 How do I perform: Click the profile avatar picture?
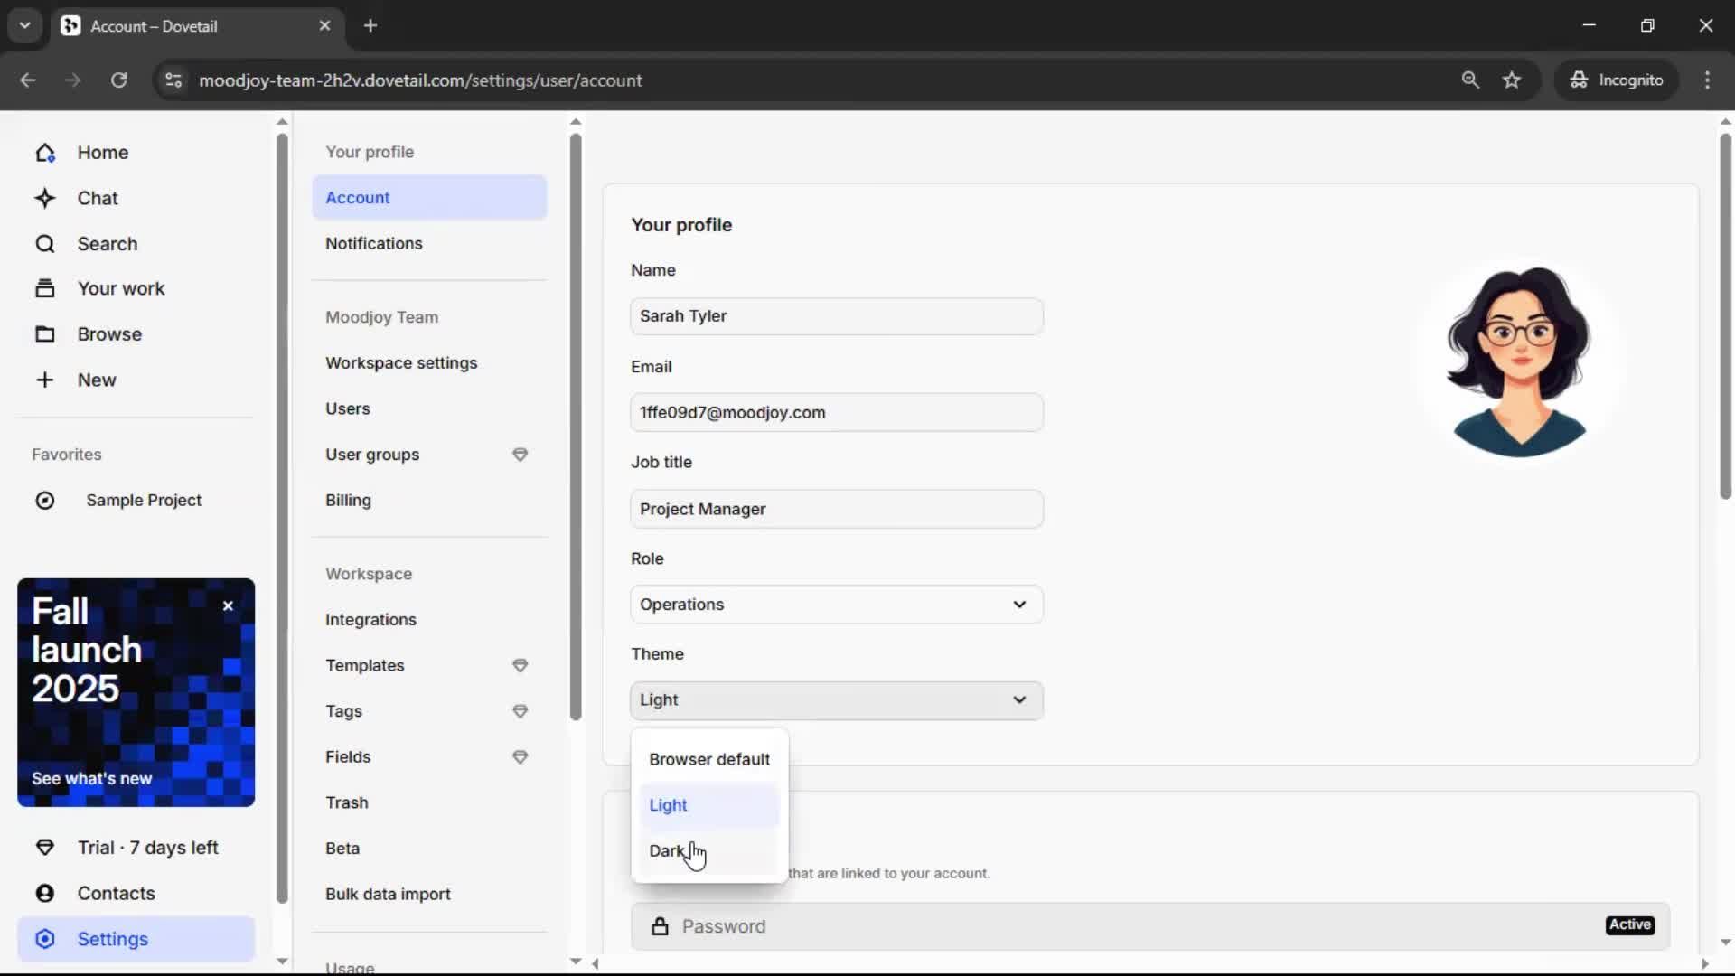1519,361
